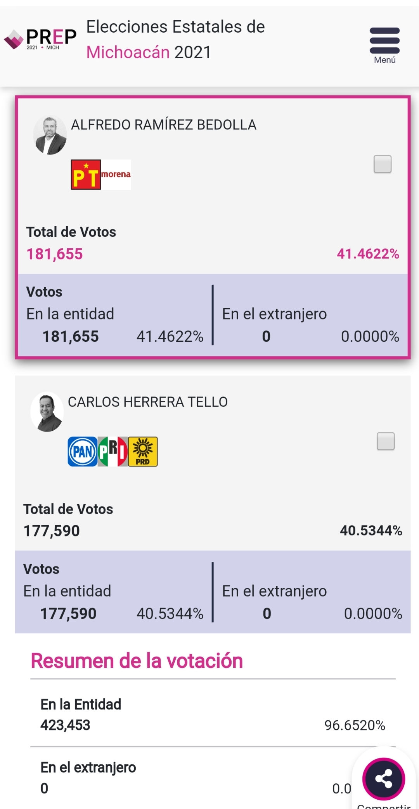
Task: Click Alfredo Ramírez Bedolla's portrait photo
Action: click(50, 135)
